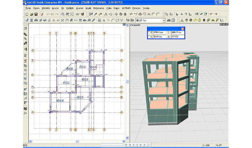The height and width of the screenshot is (148, 252).
Task: Click the New file icon
Action: pyautogui.click(x=27, y=14)
